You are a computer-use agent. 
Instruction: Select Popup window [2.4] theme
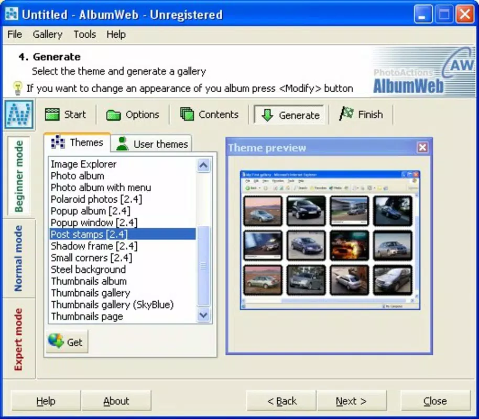(x=122, y=222)
